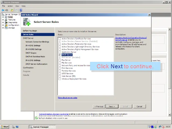Click Server Manager taskbar button

pos(42,127)
